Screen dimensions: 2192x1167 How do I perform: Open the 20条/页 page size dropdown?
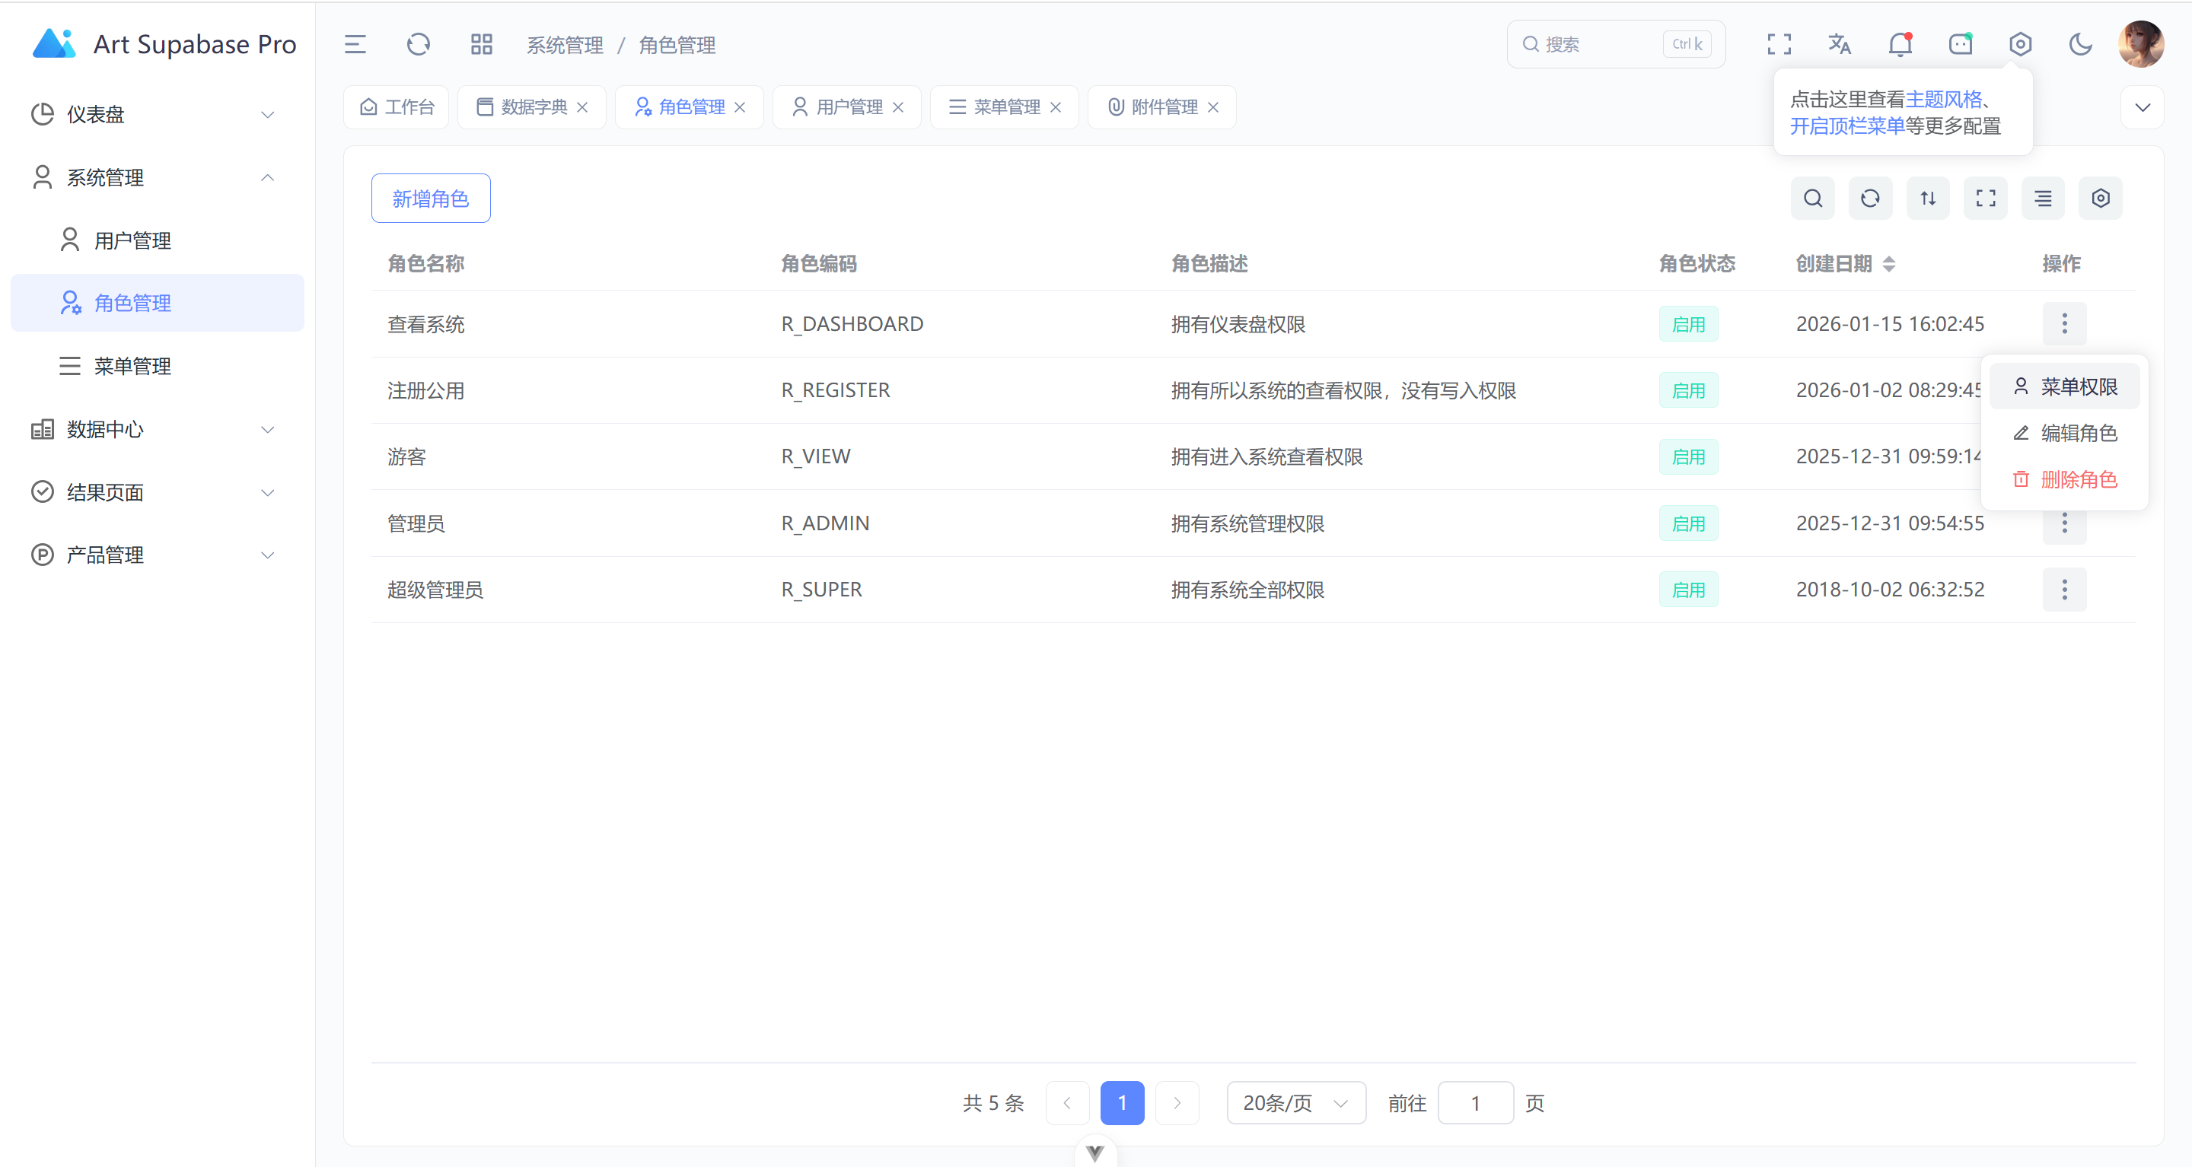(x=1295, y=1102)
